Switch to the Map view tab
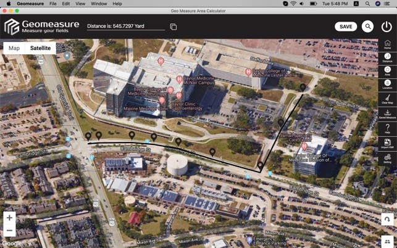This screenshot has width=397, height=248. 14,48
